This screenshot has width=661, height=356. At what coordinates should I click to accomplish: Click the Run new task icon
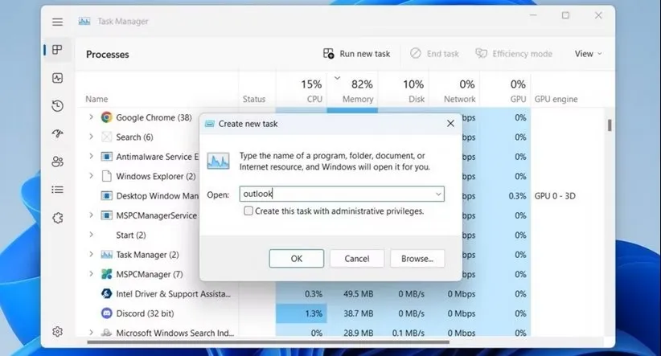(x=328, y=54)
